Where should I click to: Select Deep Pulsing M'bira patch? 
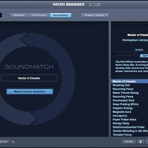pos(129,104)
